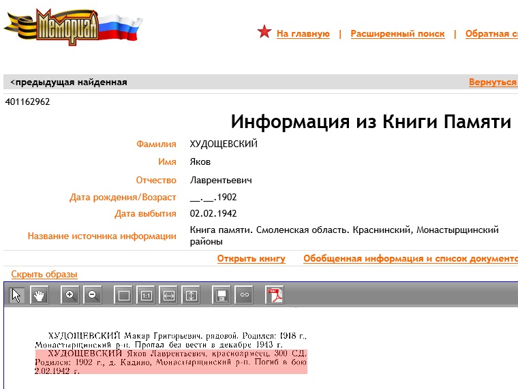Image resolution: width=518 pixels, height=389 pixels.
Task: Click the Отчество field label
Action: click(x=156, y=181)
